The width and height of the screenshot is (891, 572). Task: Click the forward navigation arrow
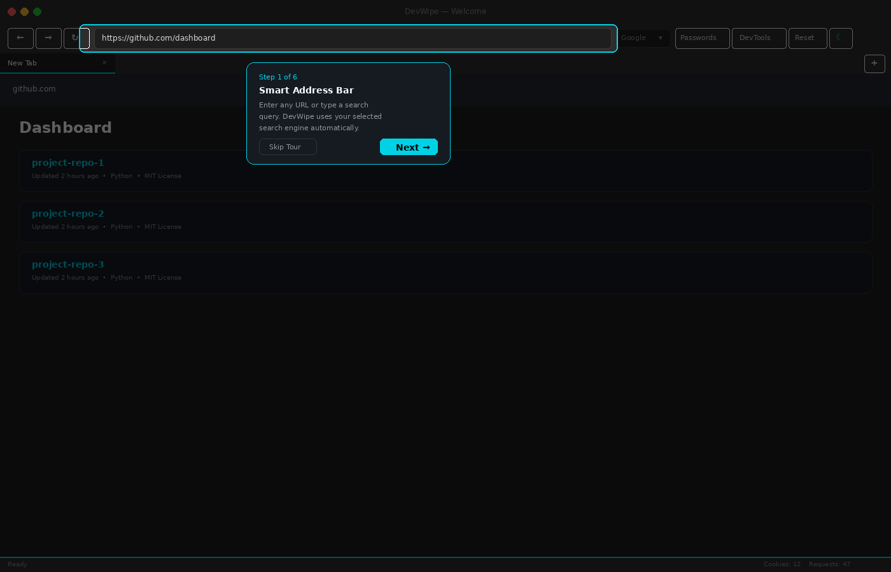point(48,38)
